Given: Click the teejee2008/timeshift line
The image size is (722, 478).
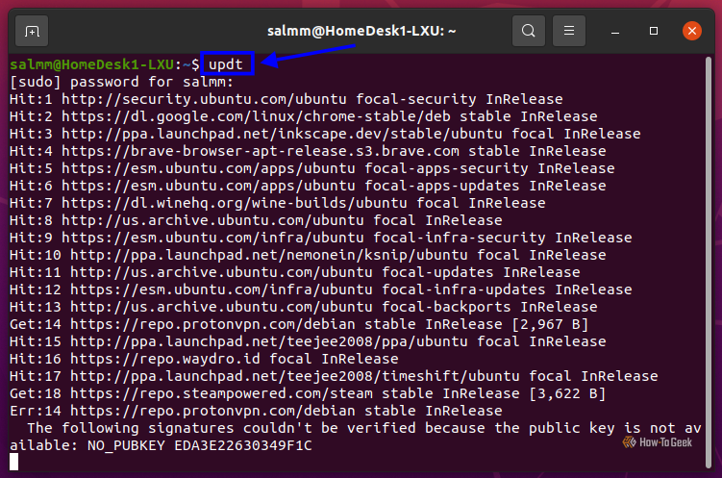Looking at the screenshot, I should coord(334,376).
